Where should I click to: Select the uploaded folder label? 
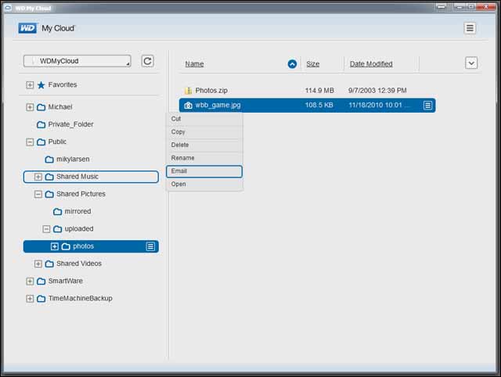click(x=79, y=228)
